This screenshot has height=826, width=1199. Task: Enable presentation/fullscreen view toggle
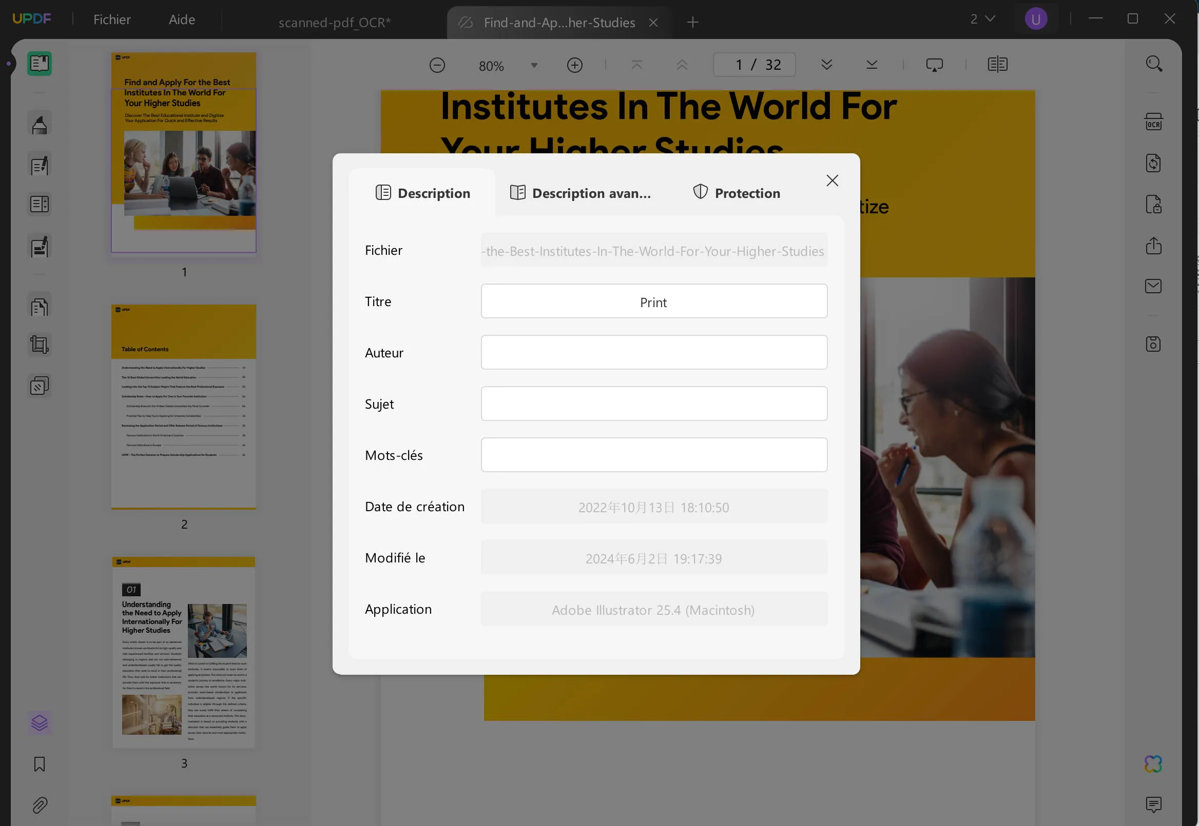click(934, 65)
